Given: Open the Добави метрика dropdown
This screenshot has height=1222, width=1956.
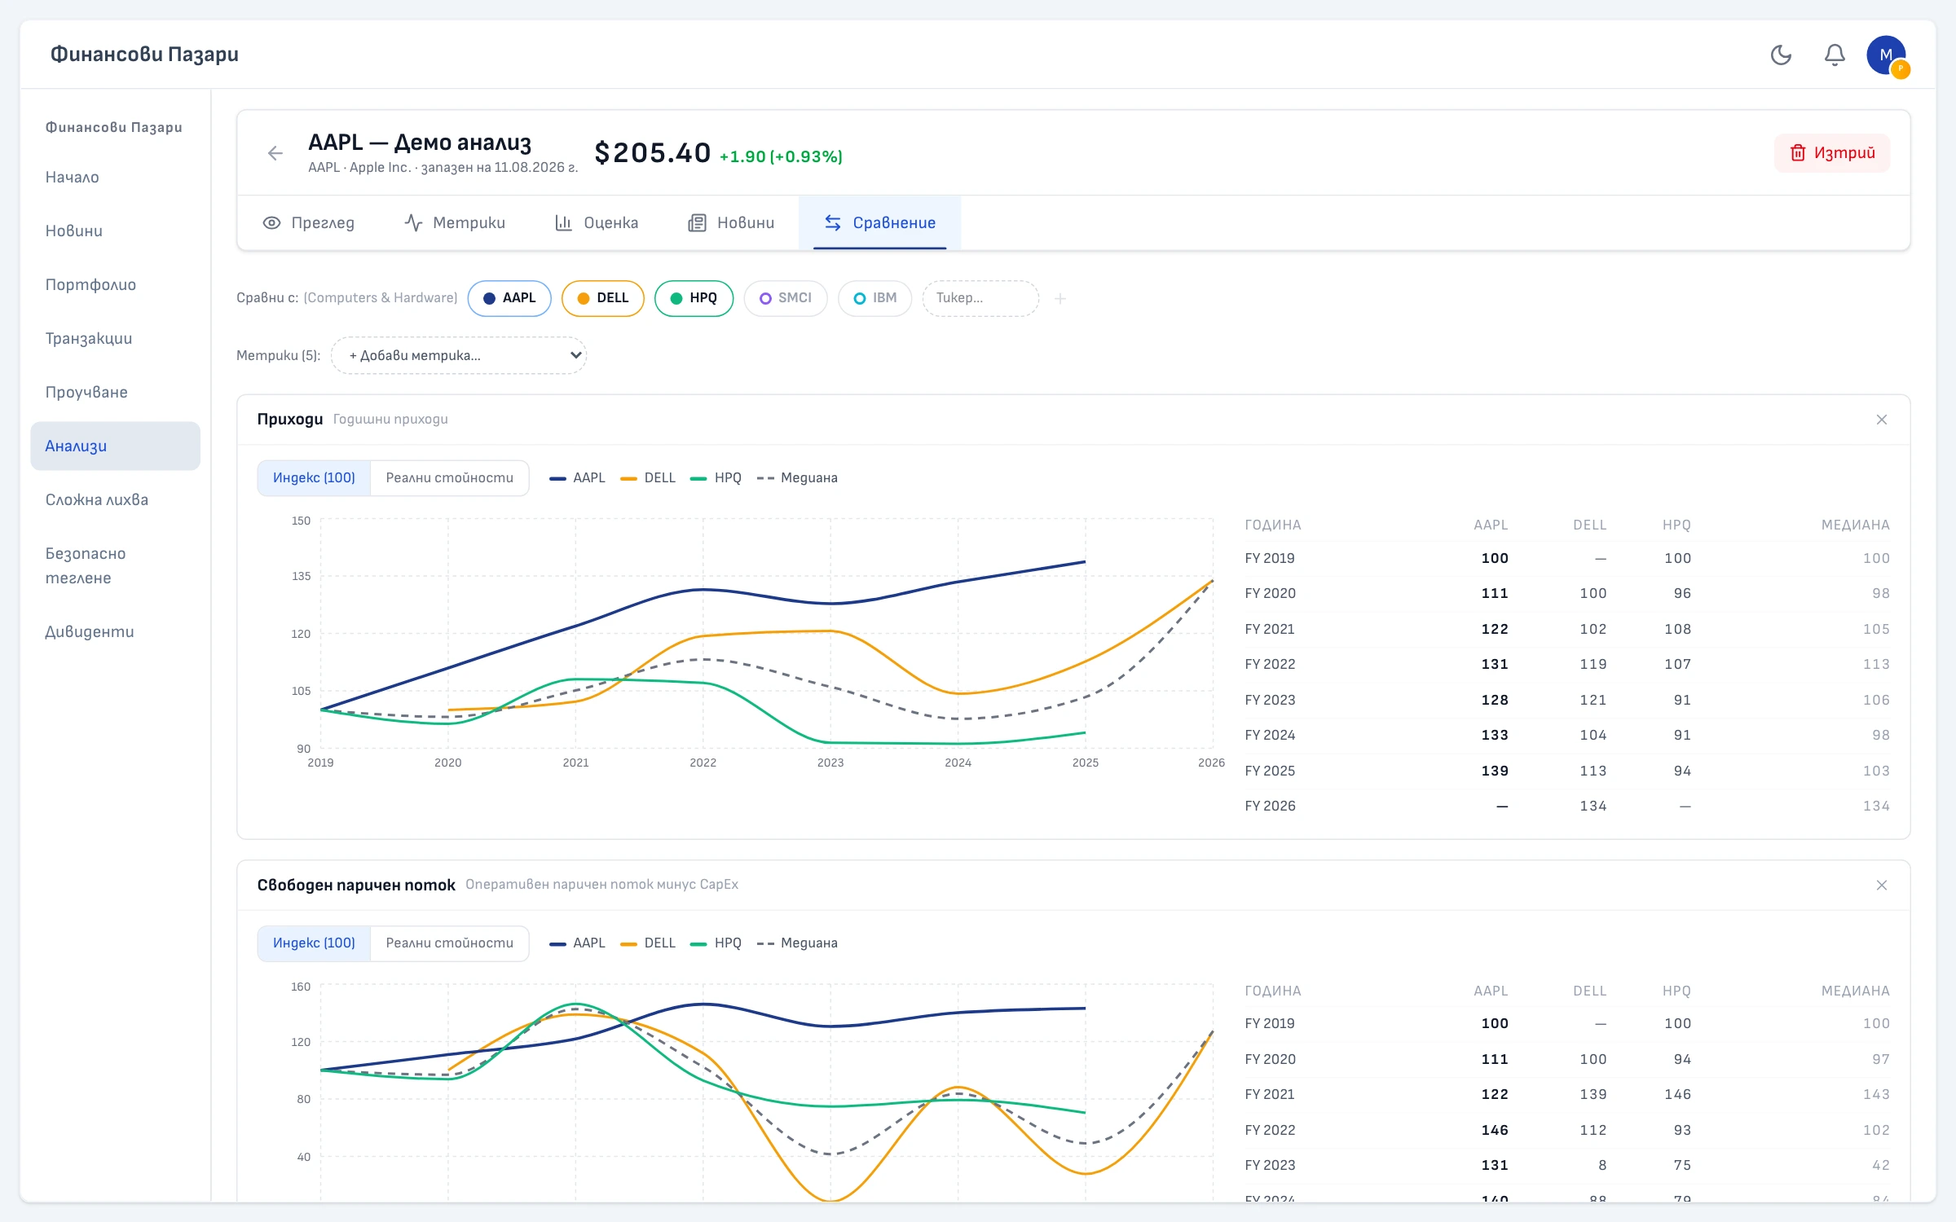Looking at the screenshot, I should point(459,355).
